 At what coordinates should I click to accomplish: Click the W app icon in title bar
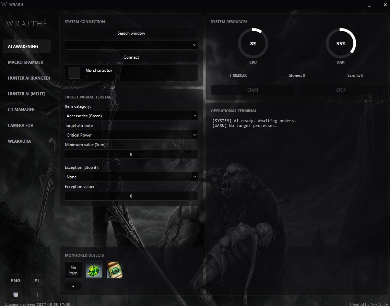tap(4, 4)
